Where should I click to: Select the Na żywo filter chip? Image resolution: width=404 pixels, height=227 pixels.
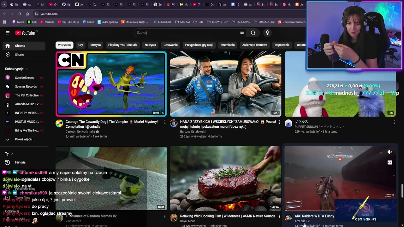[x=150, y=45]
